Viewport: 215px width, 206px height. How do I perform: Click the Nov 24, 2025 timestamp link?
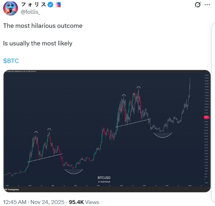coord(48,202)
